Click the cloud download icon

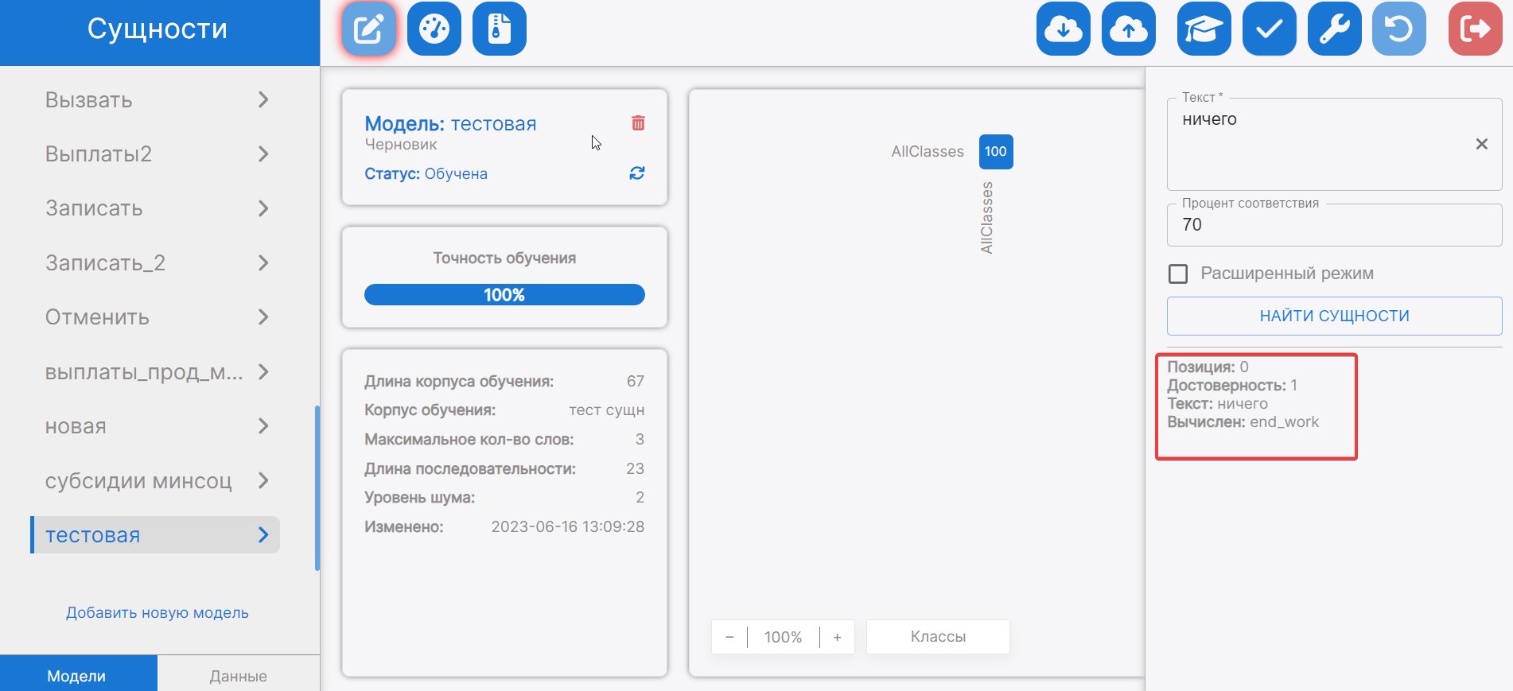[1063, 29]
